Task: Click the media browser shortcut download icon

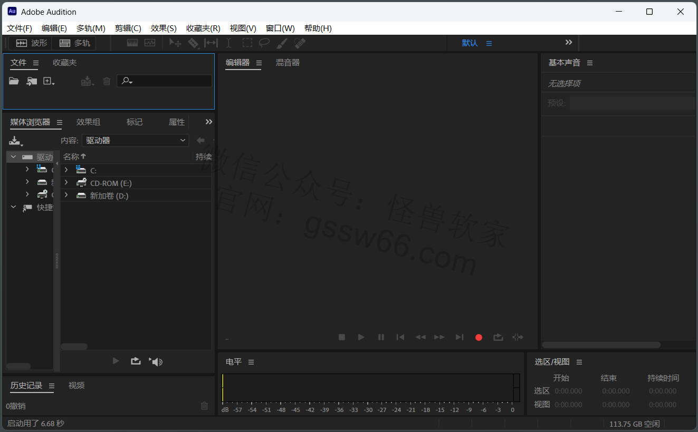Action: coord(16,141)
